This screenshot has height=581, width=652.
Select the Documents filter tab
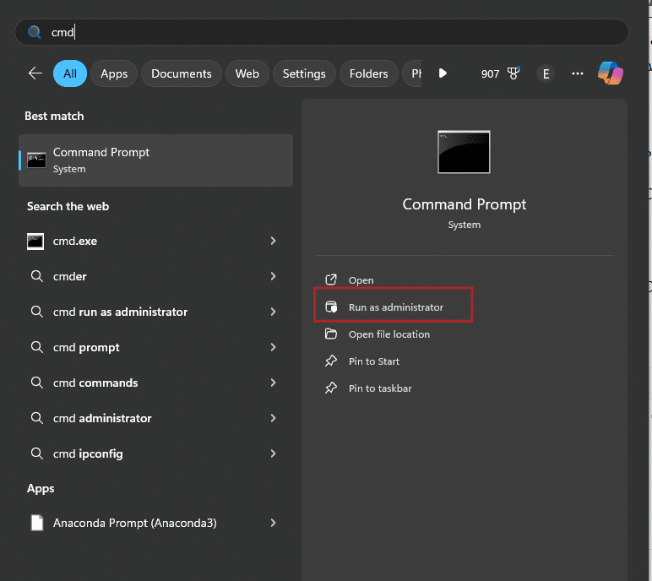[182, 73]
